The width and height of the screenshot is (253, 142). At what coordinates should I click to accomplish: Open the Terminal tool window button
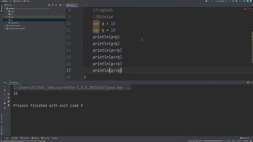[x=45, y=138]
